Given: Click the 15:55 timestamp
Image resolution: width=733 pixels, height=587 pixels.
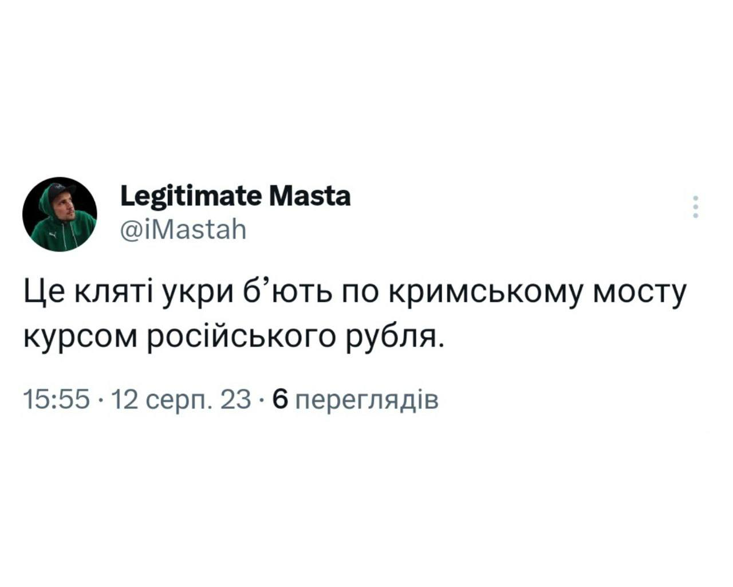Looking at the screenshot, I should pyautogui.click(x=57, y=400).
